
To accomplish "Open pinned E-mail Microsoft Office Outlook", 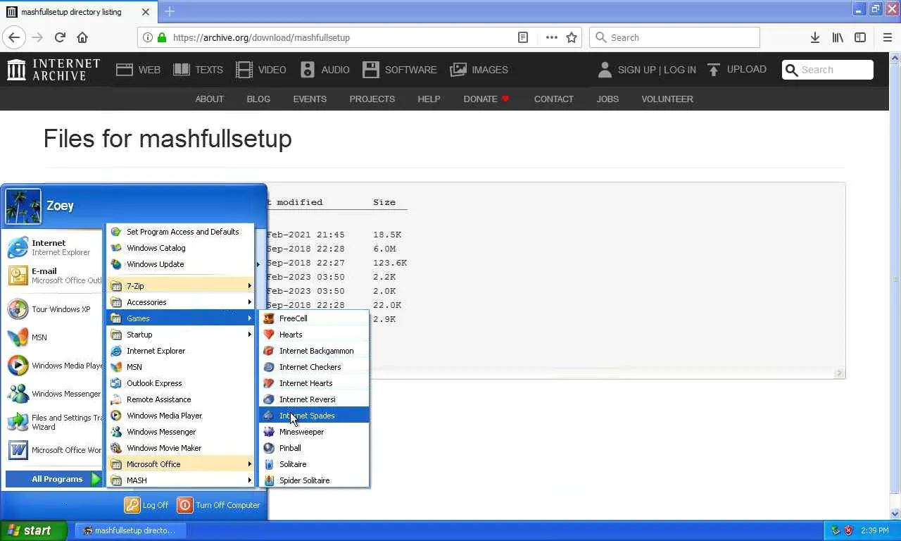I will (x=53, y=275).
